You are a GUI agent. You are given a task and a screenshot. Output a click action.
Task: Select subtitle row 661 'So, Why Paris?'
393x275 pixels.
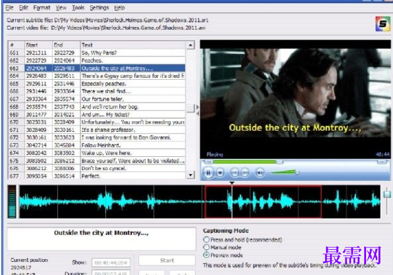click(97, 53)
